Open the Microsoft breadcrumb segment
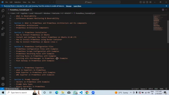 click(x=38, y=13)
